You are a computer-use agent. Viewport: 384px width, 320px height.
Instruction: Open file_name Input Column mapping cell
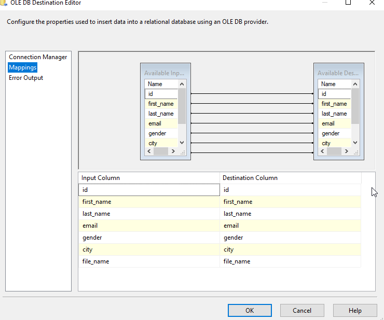pyautogui.click(x=149, y=261)
